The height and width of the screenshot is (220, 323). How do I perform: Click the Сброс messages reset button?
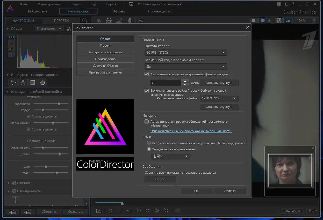click(160, 179)
